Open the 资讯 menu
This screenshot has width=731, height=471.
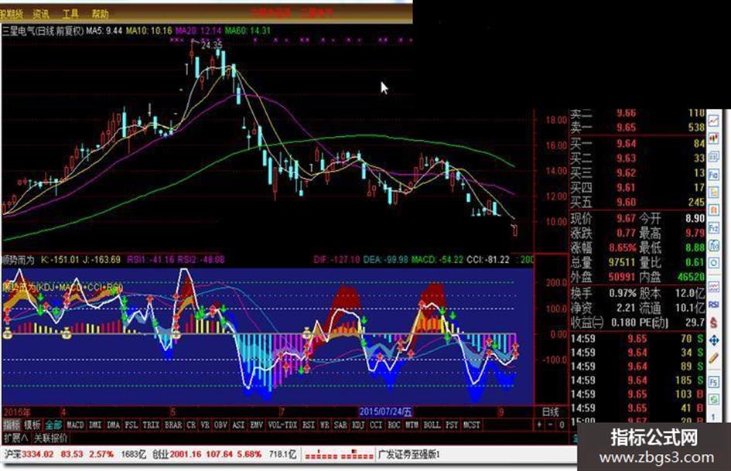click(x=42, y=15)
